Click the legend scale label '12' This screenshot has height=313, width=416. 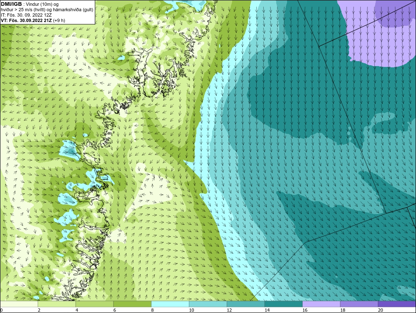(229, 310)
